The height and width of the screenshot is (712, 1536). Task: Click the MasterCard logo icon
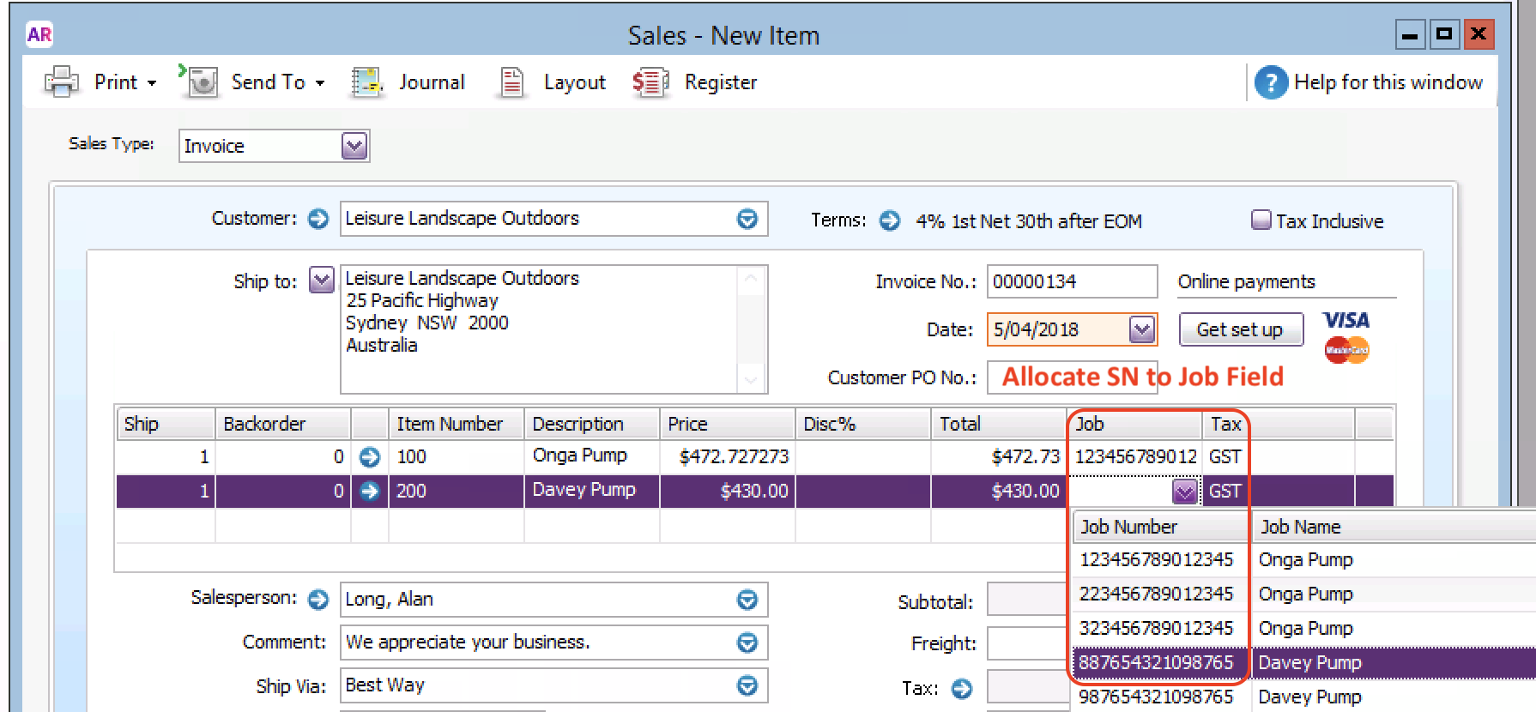(1346, 349)
